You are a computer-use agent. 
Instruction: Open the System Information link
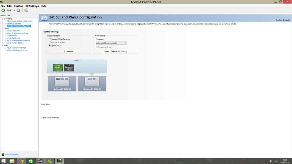coord(12,154)
